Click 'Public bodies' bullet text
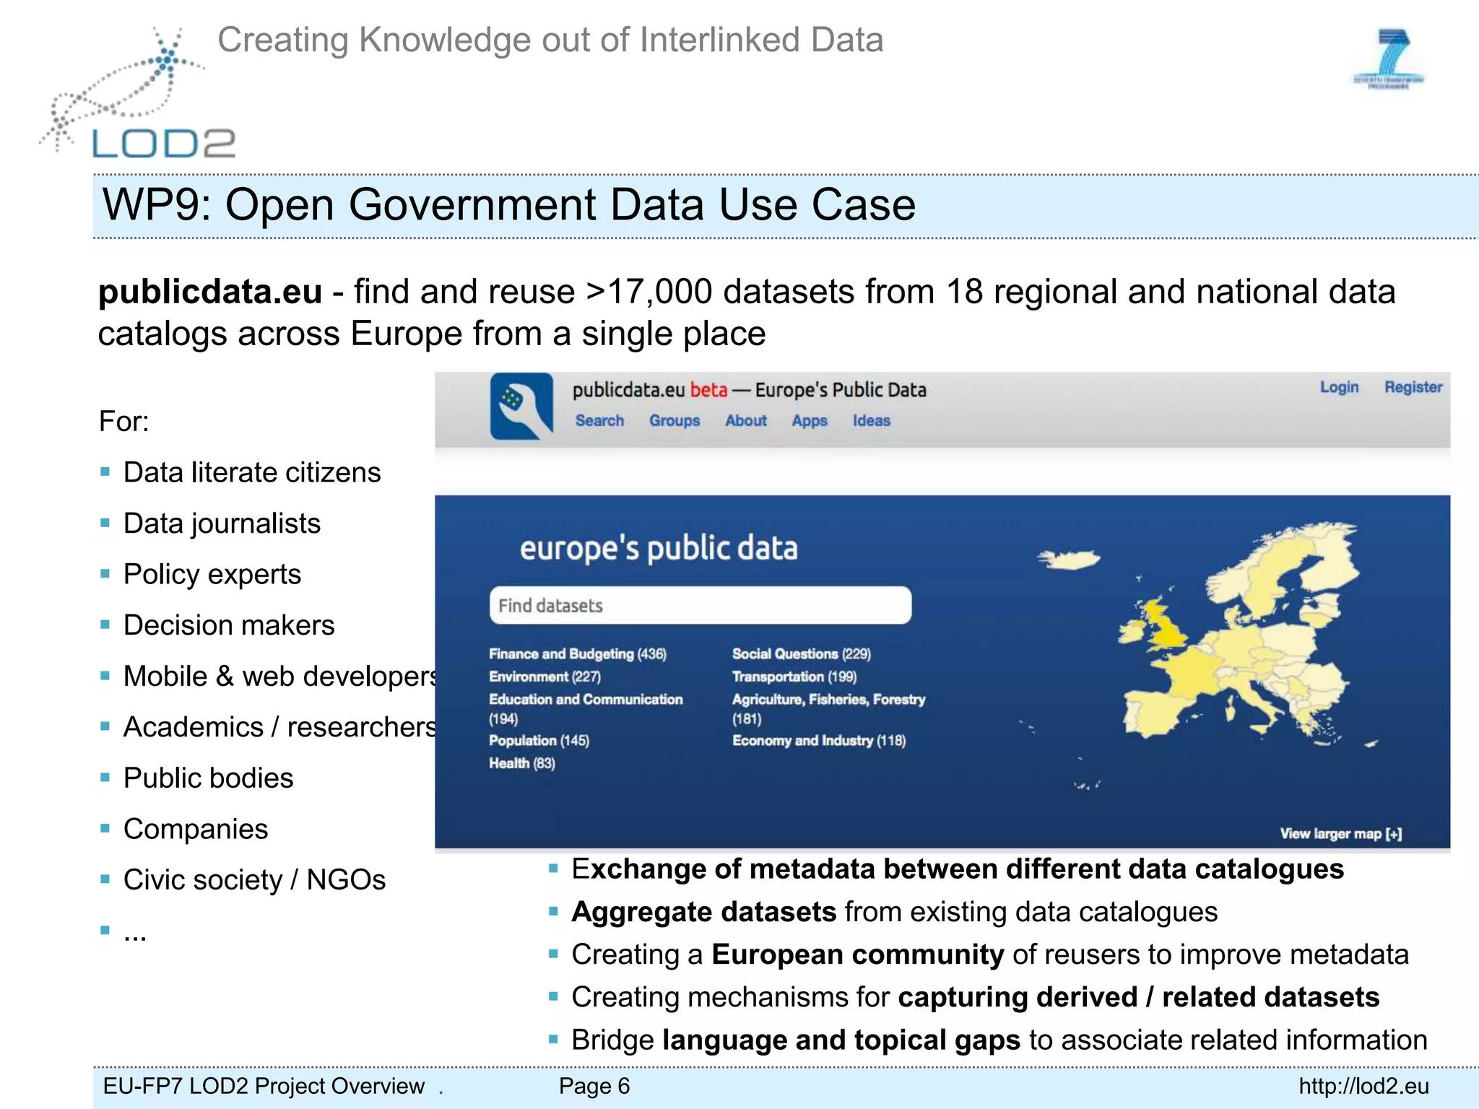Screen dimensions: 1479x1109 point(209,778)
